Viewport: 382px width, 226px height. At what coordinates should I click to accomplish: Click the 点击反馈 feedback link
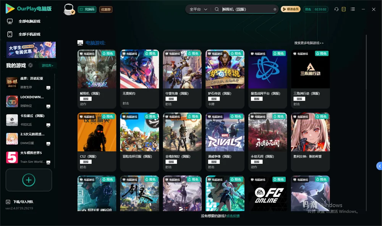pyautogui.click(x=233, y=216)
